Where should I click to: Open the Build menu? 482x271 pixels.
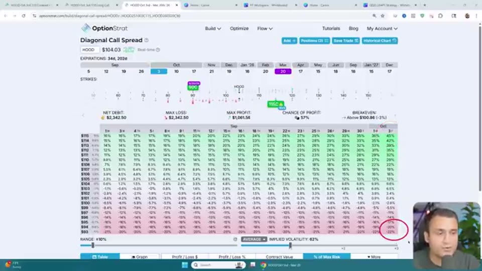[213, 29]
